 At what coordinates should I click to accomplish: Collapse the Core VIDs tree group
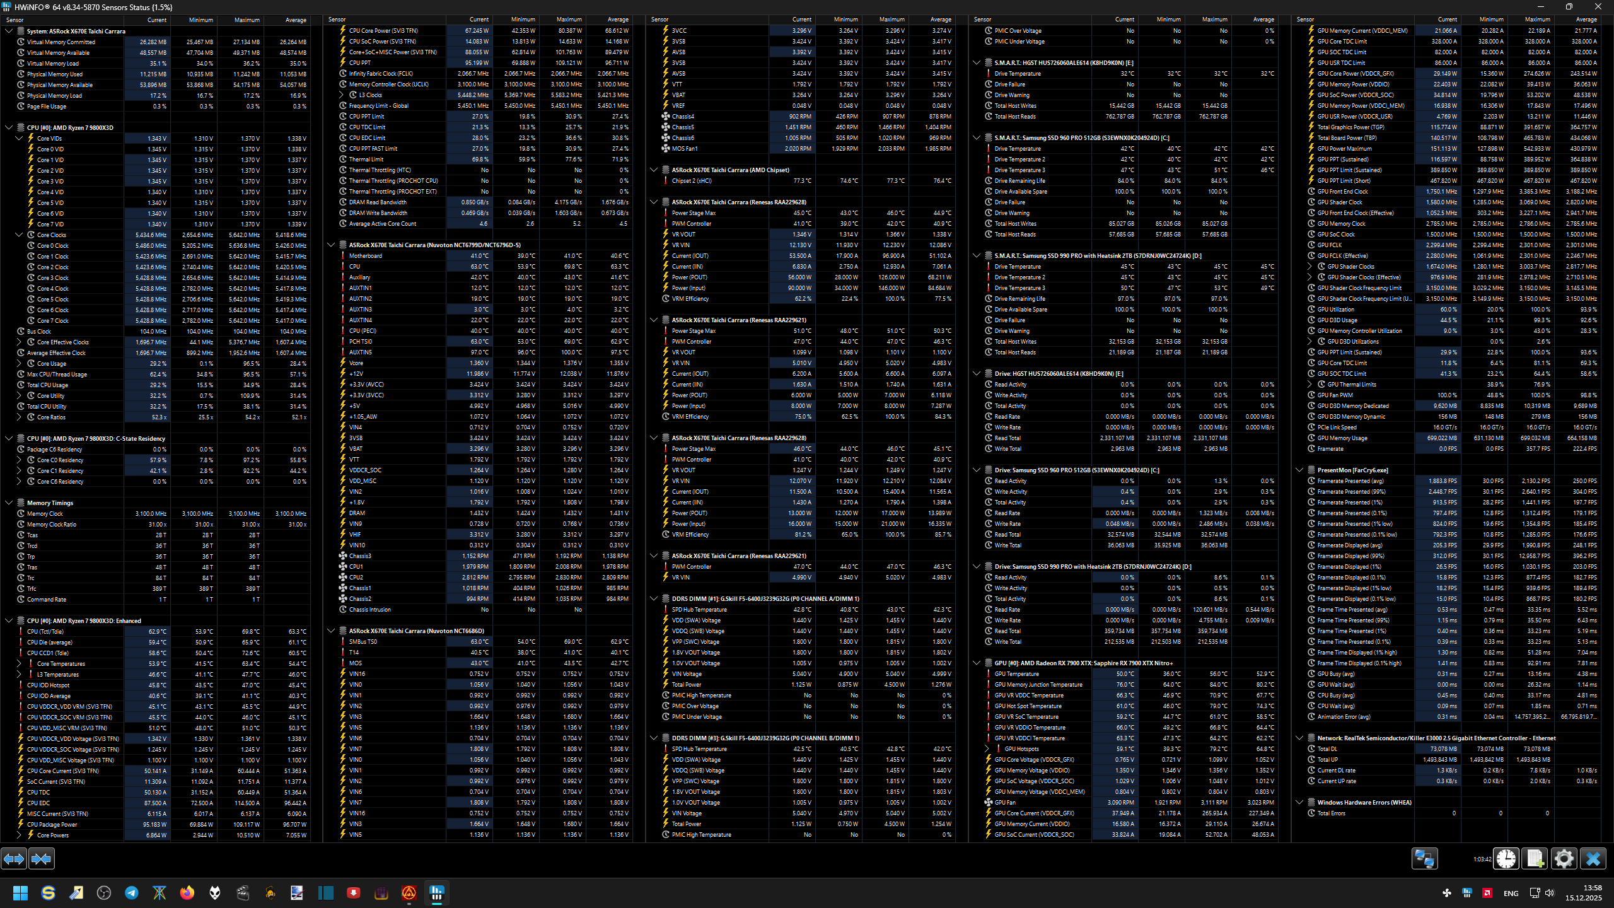[19, 138]
